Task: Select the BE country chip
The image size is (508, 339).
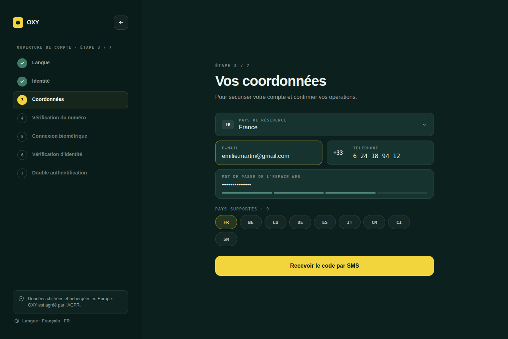Action: coord(251,222)
